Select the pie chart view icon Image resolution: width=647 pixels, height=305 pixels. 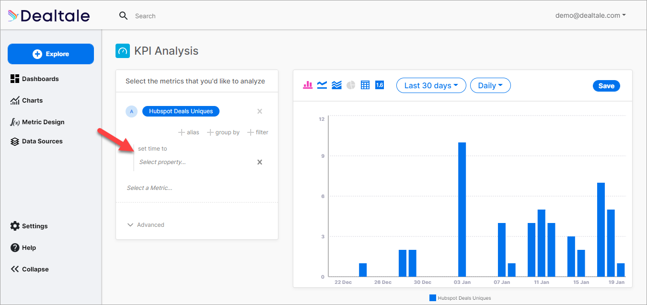click(351, 85)
